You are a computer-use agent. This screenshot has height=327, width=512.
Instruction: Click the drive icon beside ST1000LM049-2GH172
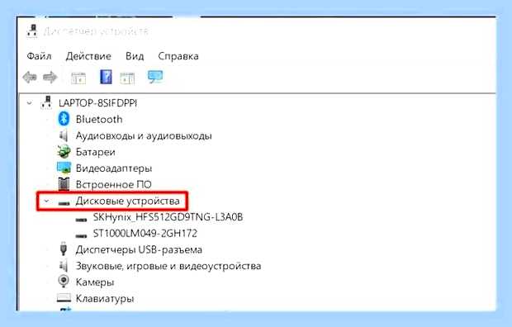(x=81, y=235)
